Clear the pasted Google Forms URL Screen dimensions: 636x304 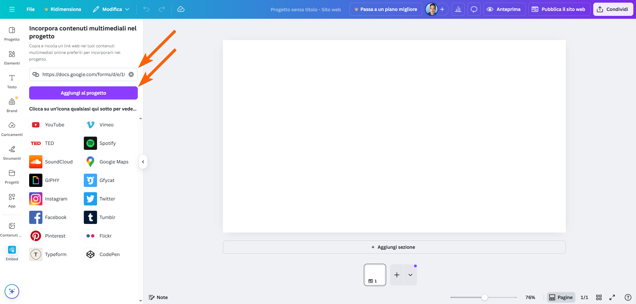[131, 74]
